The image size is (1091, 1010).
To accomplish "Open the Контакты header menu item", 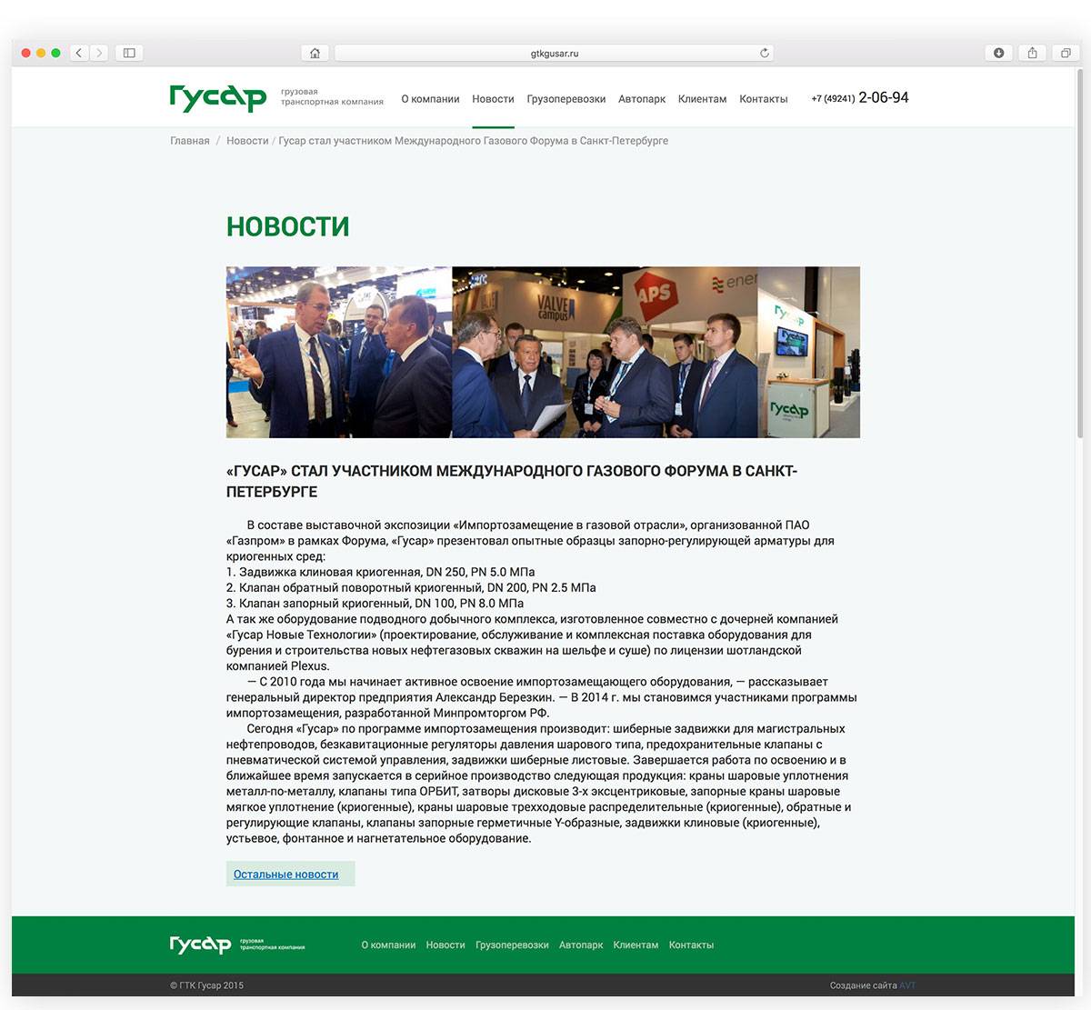I will [x=764, y=99].
